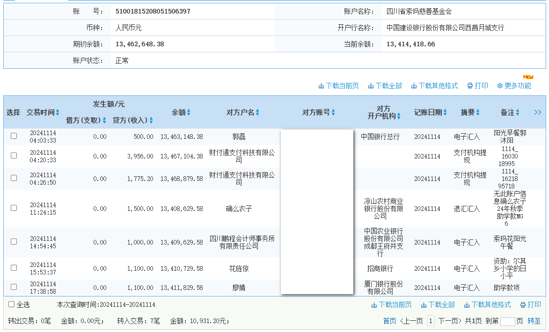This screenshot has width=549, height=332.
Task: Click 转至 to jump to page
Action: coord(534,321)
